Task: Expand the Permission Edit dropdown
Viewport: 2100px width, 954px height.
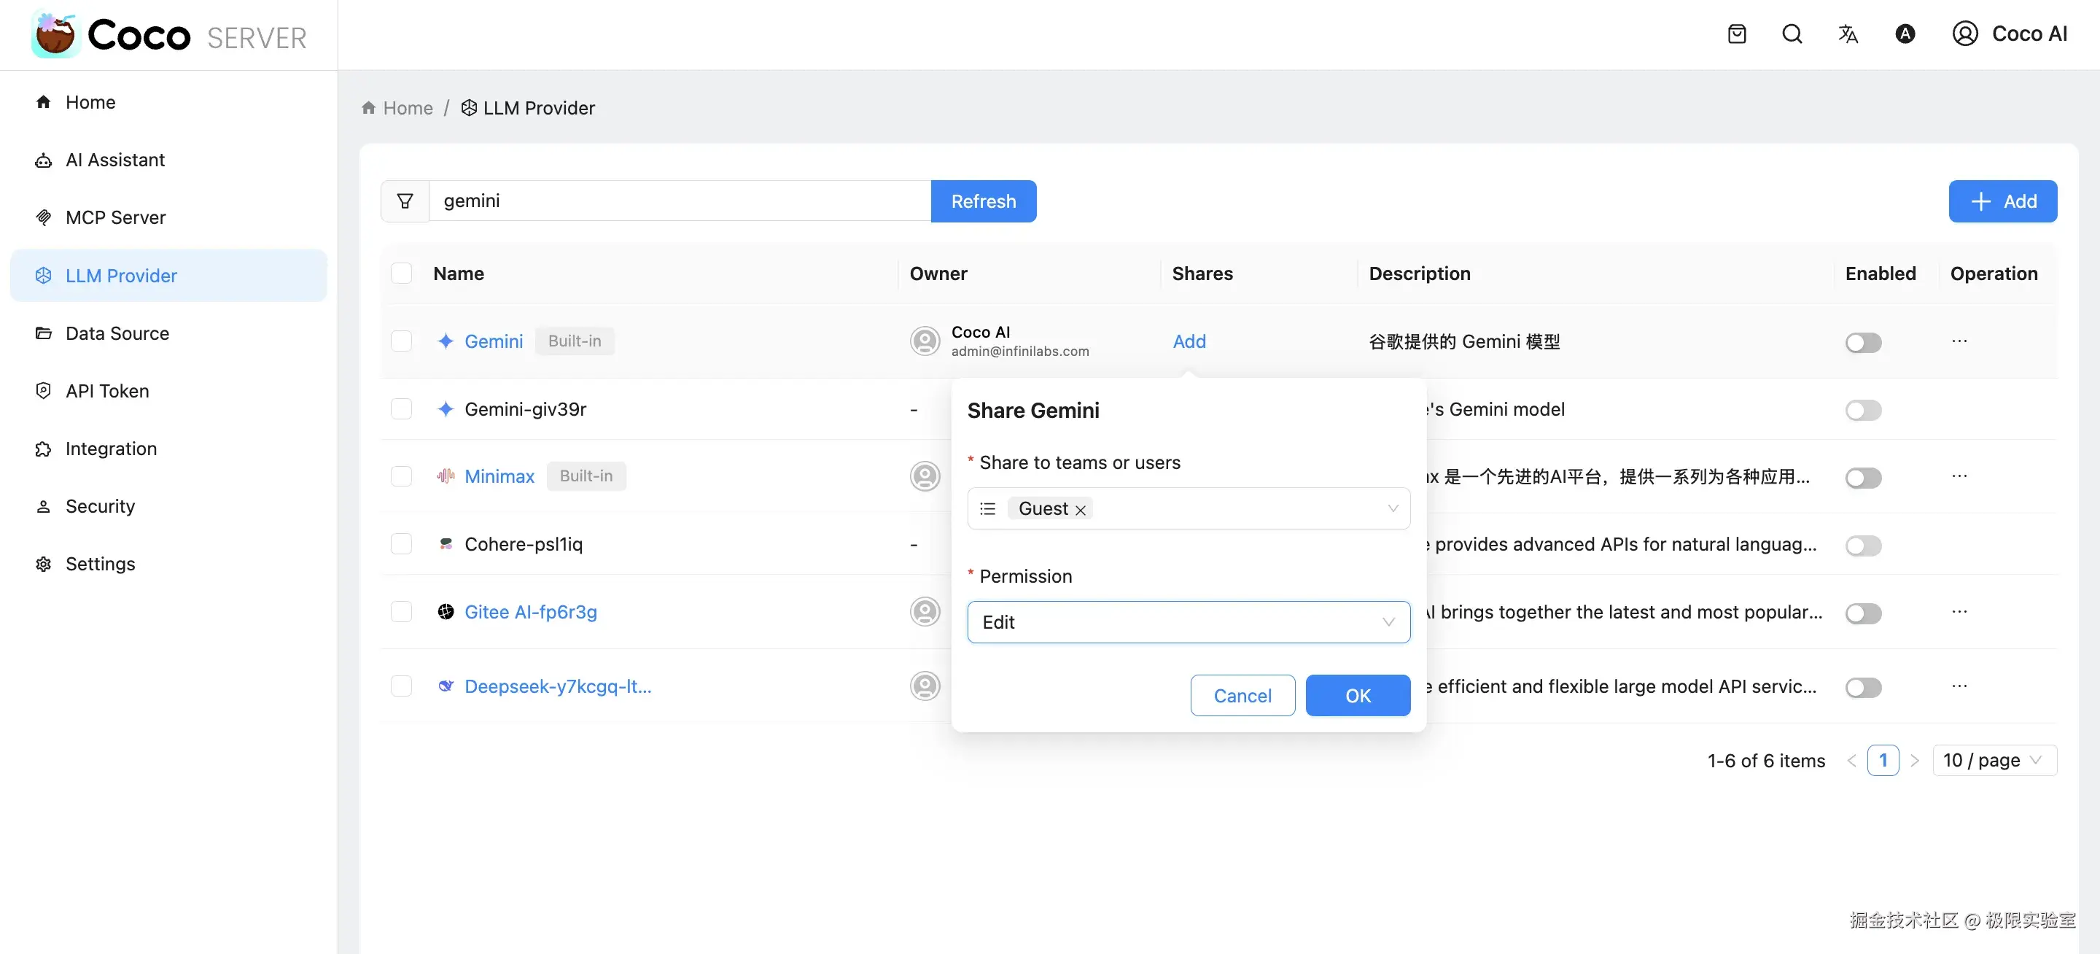Action: click(x=1188, y=622)
